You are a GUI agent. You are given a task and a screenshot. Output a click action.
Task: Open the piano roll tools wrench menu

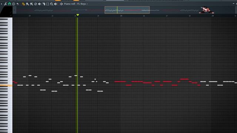tap(6, 4)
